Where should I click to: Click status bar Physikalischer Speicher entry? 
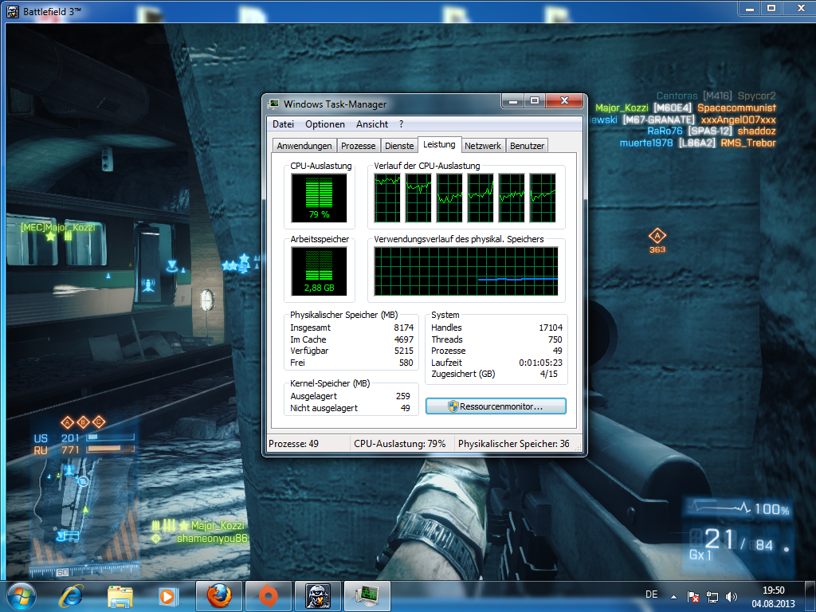click(x=514, y=444)
